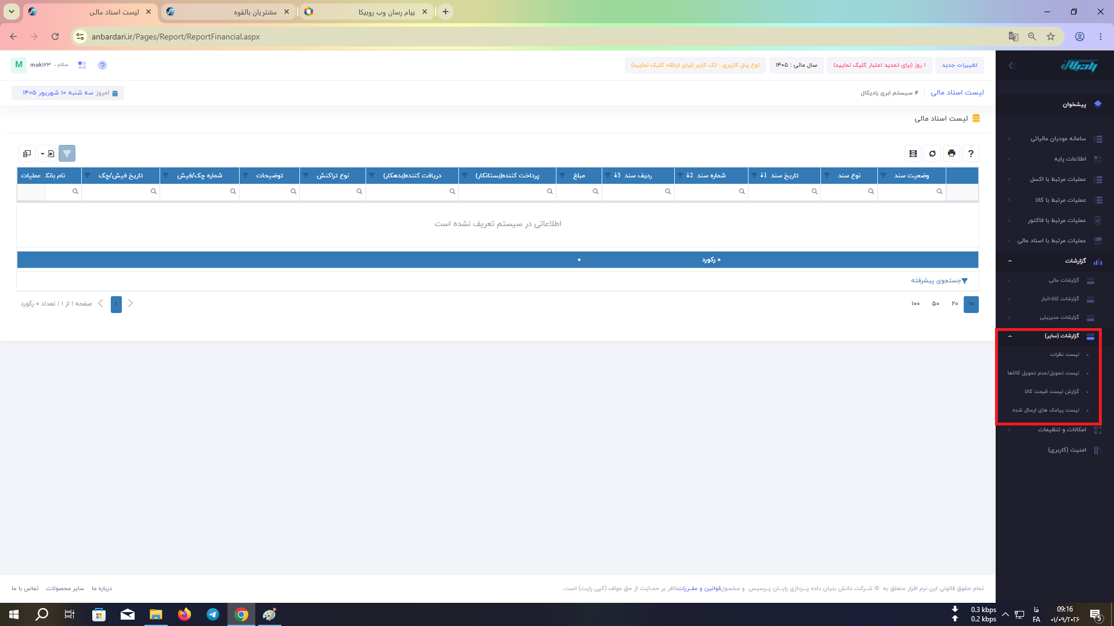Set page size to 100 records

tap(916, 304)
